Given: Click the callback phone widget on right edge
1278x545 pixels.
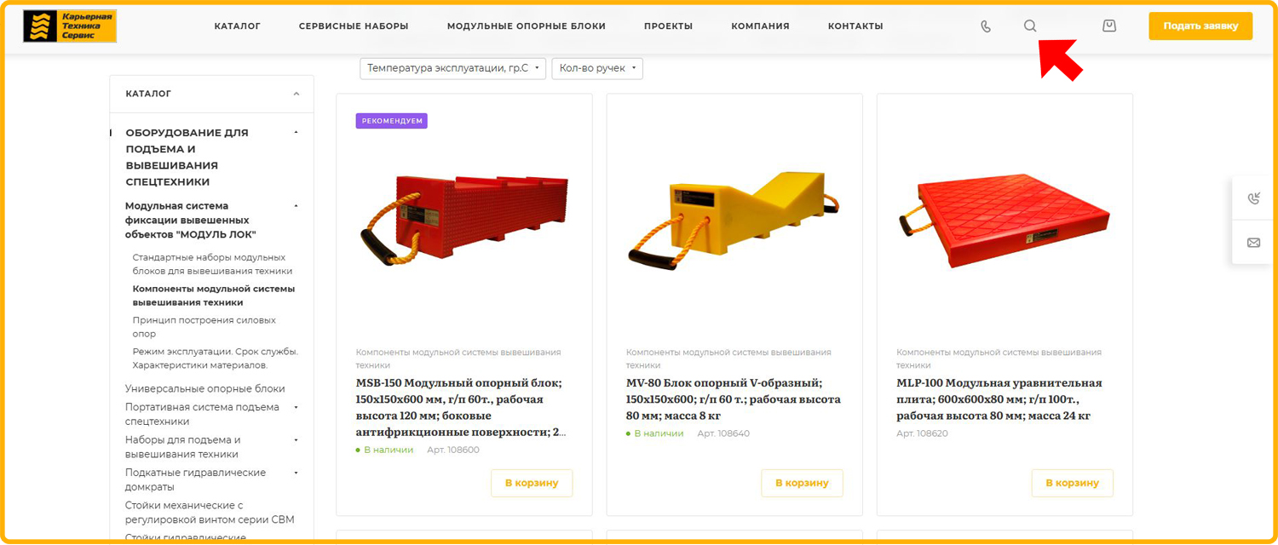Looking at the screenshot, I should tap(1253, 198).
